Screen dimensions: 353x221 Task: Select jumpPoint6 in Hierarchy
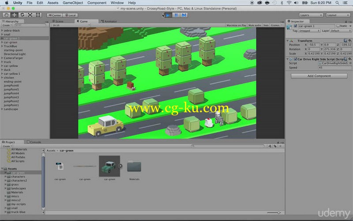(11, 85)
